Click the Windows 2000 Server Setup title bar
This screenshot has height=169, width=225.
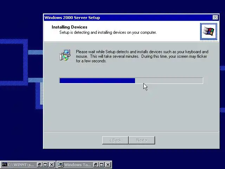coord(131,18)
